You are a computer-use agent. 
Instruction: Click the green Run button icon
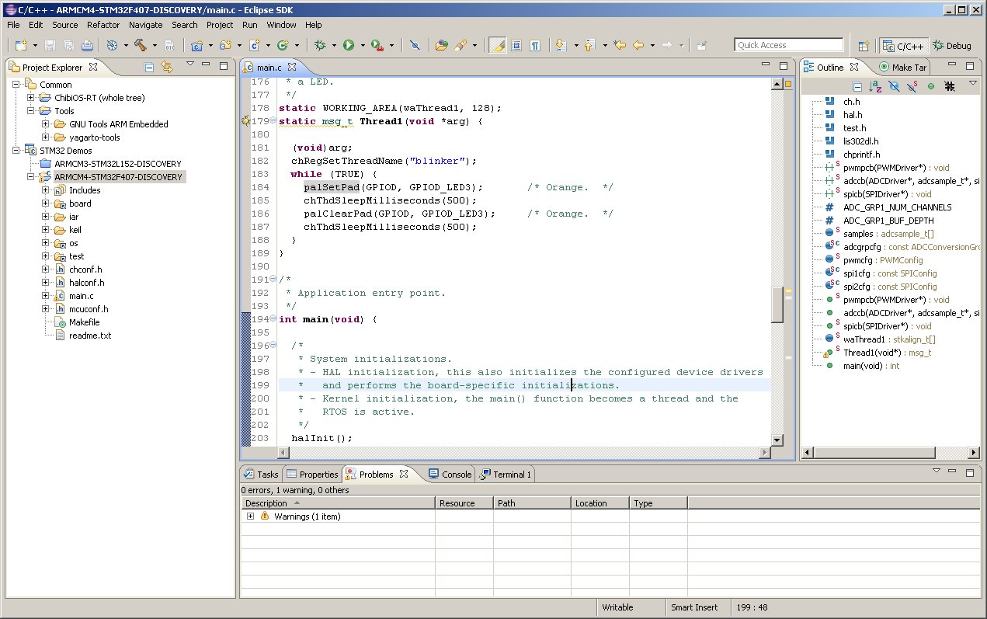[349, 45]
